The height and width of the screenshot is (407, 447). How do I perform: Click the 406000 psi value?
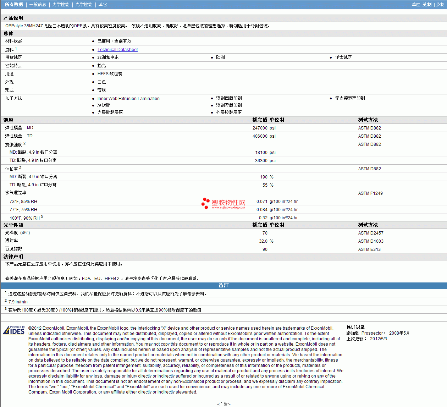(264, 136)
